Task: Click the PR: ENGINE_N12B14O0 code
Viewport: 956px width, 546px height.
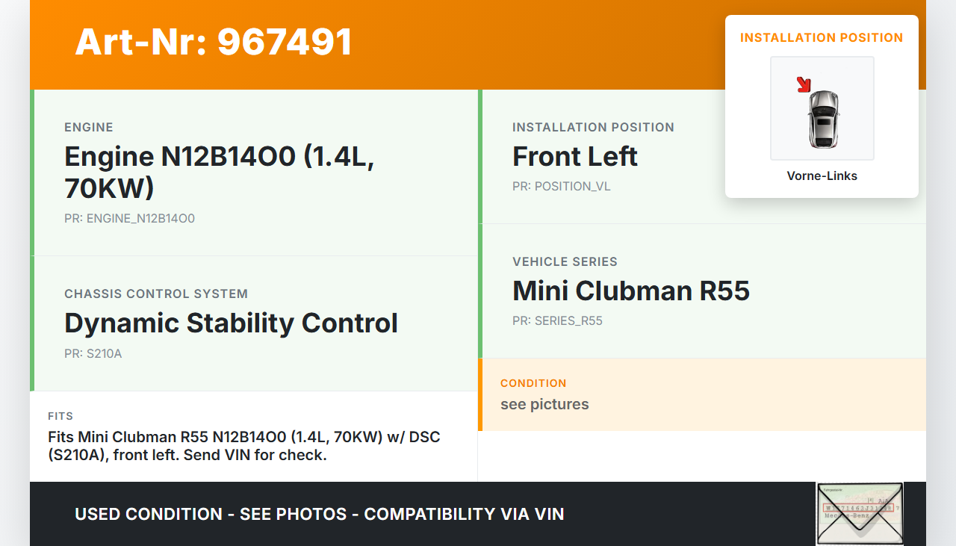Action: coord(129,219)
